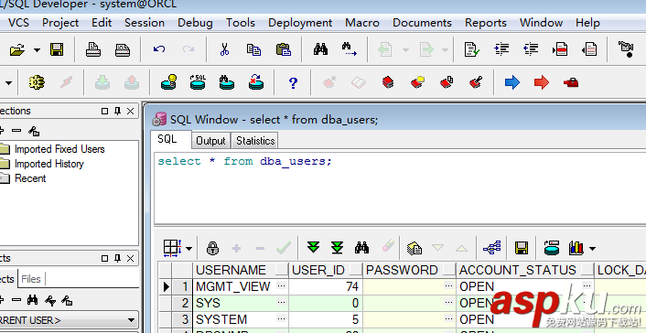
Task: Open the Reports menu
Action: point(485,23)
